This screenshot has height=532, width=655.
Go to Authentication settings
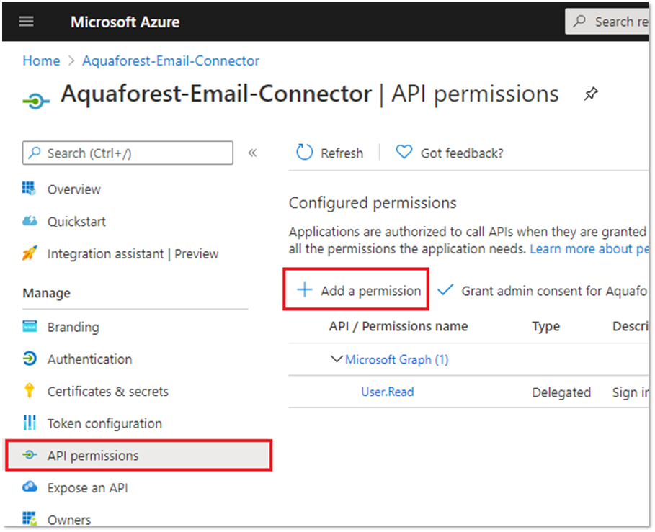point(89,359)
